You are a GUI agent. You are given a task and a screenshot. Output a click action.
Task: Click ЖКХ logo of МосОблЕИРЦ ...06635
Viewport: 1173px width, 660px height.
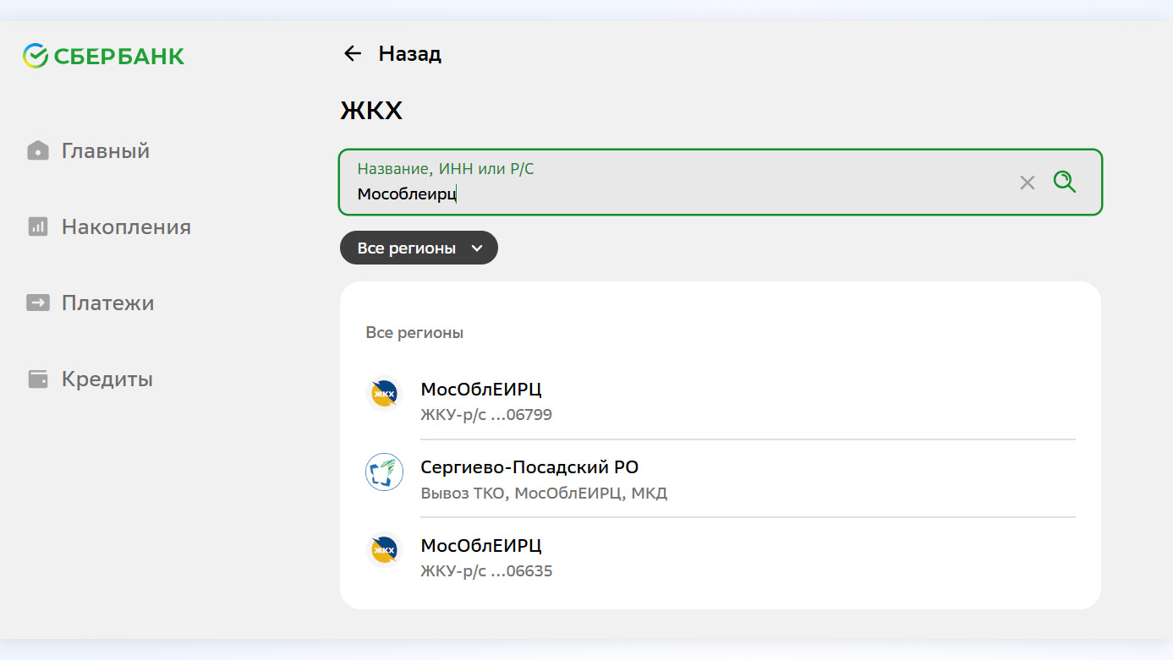tap(384, 549)
